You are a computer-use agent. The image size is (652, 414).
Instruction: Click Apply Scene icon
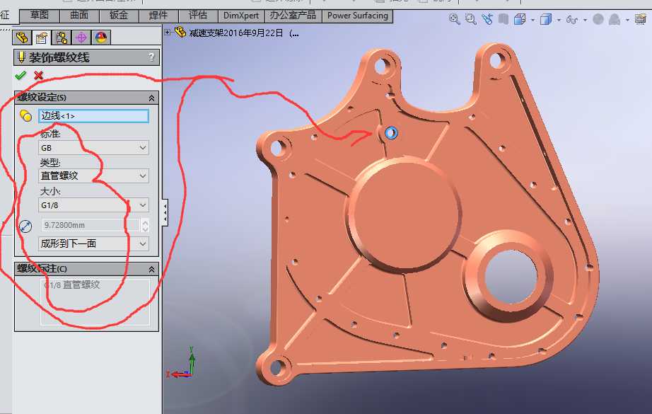(615, 19)
